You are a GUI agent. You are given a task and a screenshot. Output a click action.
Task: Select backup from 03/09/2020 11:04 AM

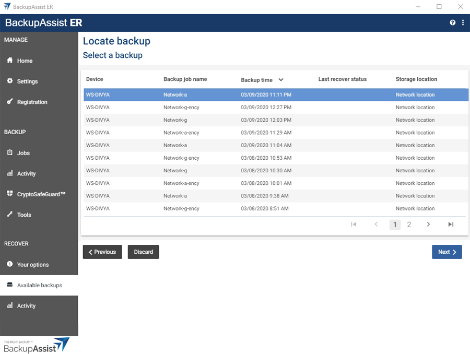(276, 145)
